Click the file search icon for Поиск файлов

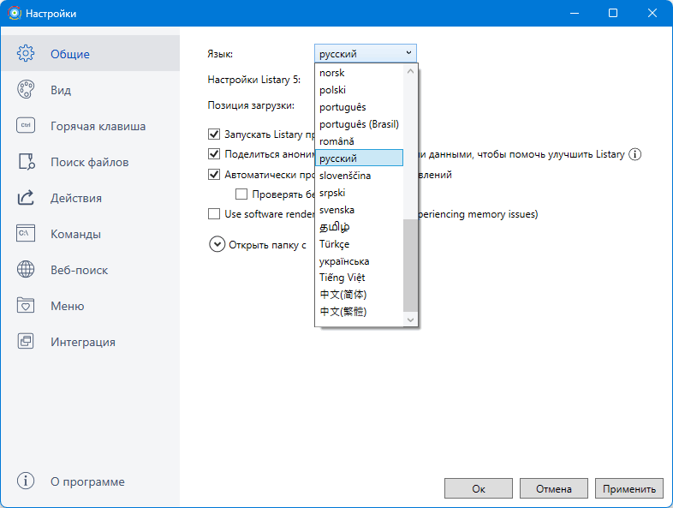pyautogui.click(x=26, y=161)
